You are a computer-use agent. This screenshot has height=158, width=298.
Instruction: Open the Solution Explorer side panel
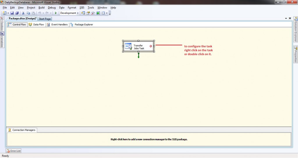[296, 29]
